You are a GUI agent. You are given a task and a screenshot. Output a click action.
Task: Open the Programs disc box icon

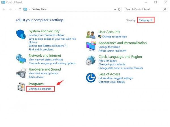pos(22,86)
